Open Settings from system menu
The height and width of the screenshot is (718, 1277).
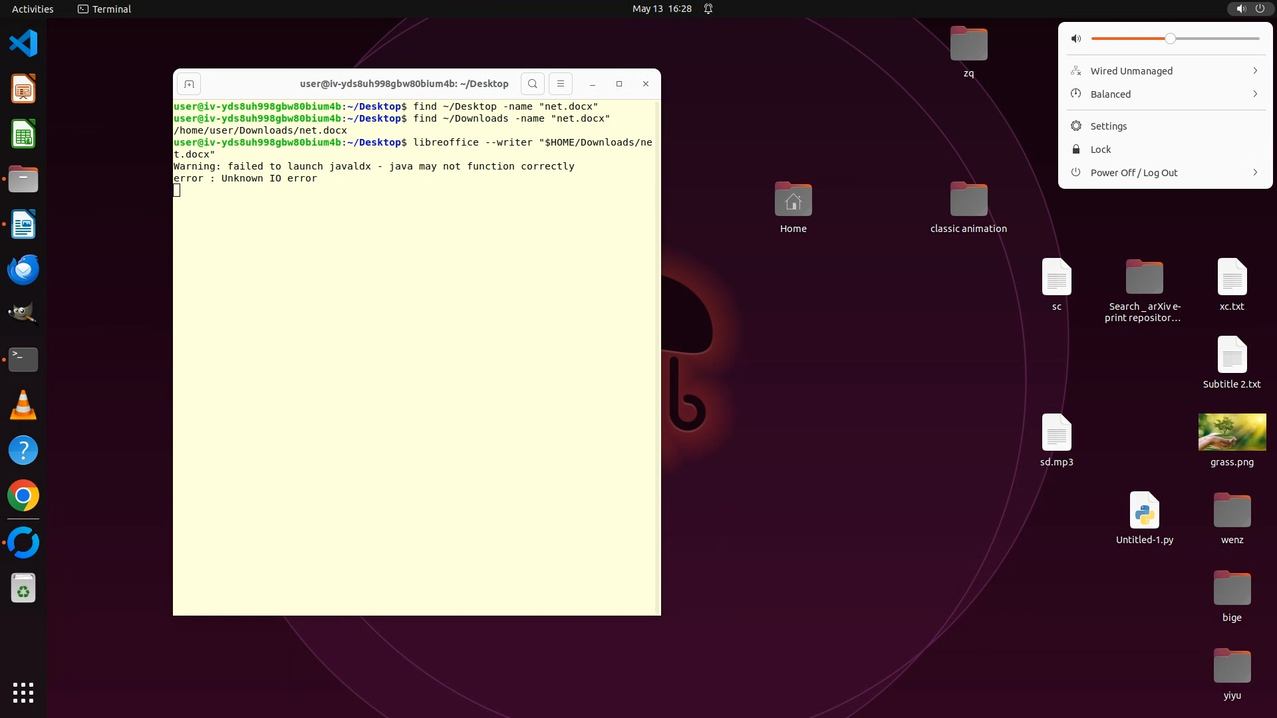point(1108,126)
